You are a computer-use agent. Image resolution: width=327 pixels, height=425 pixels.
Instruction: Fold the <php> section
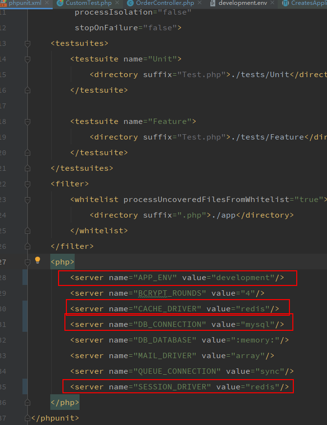click(x=28, y=262)
